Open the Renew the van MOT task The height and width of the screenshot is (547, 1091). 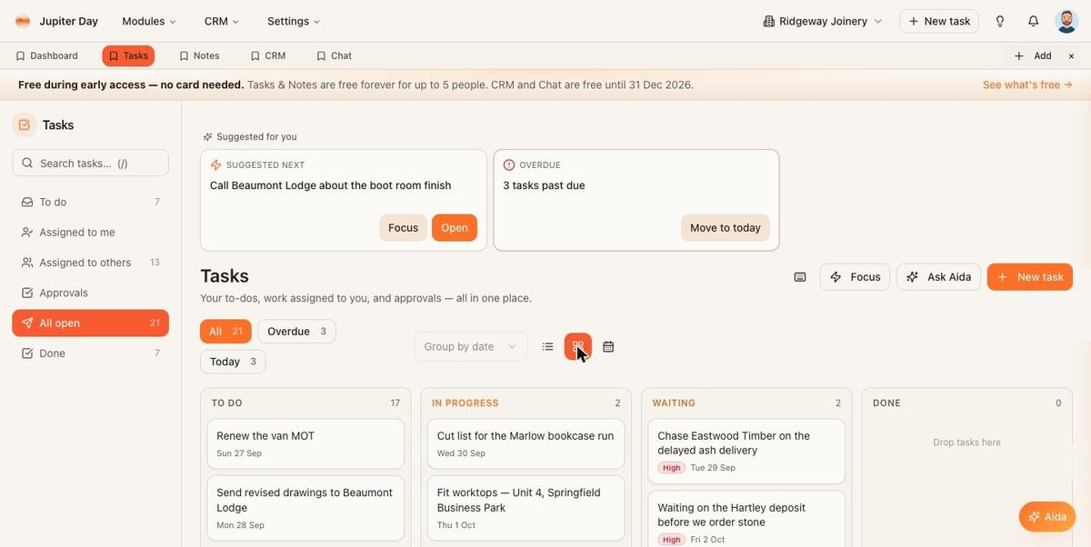point(305,444)
